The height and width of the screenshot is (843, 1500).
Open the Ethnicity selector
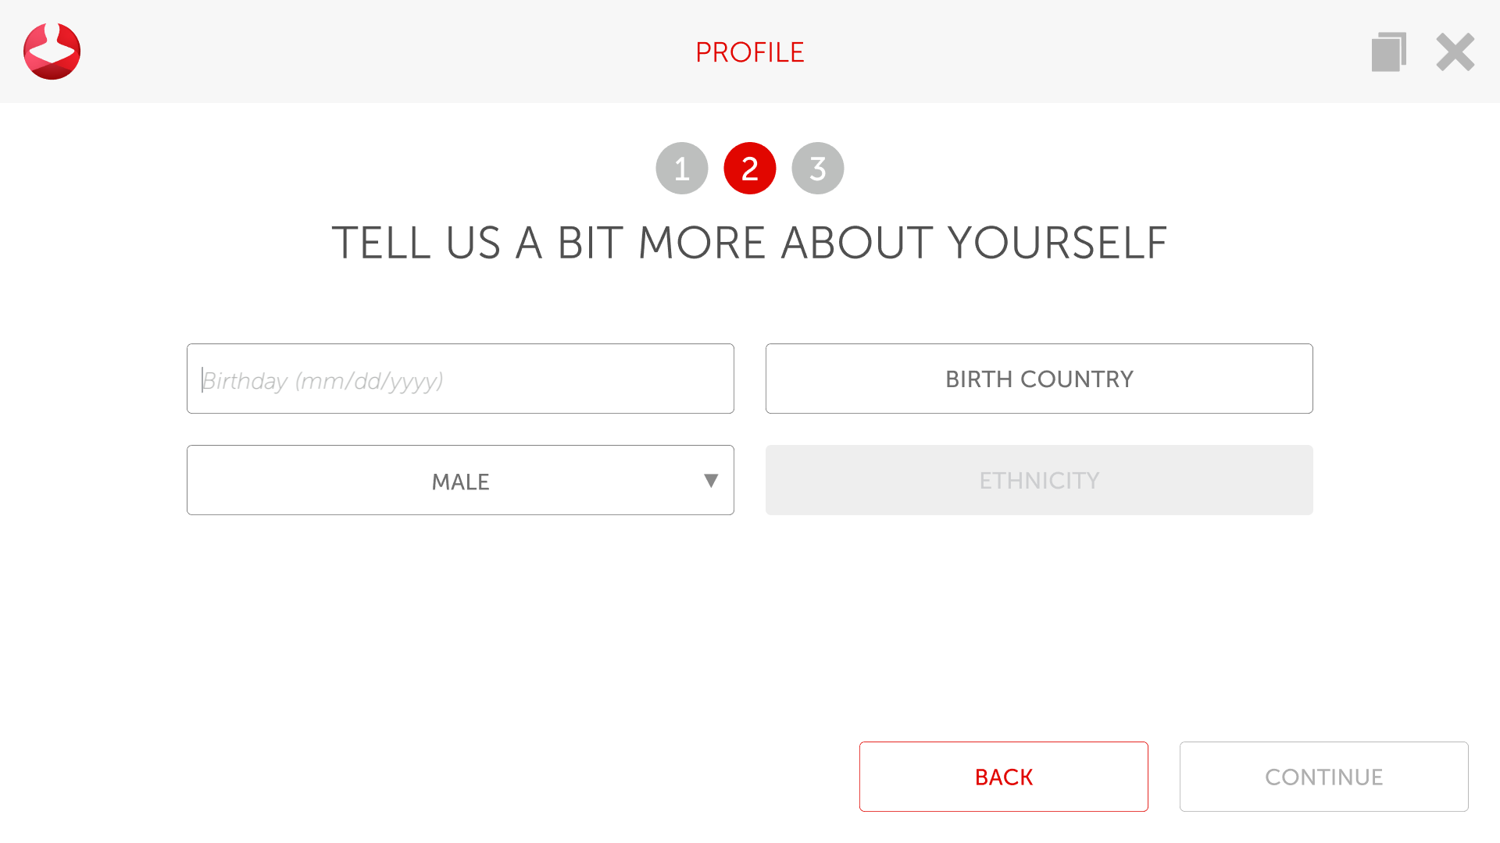pyautogui.click(x=1039, y=481)
